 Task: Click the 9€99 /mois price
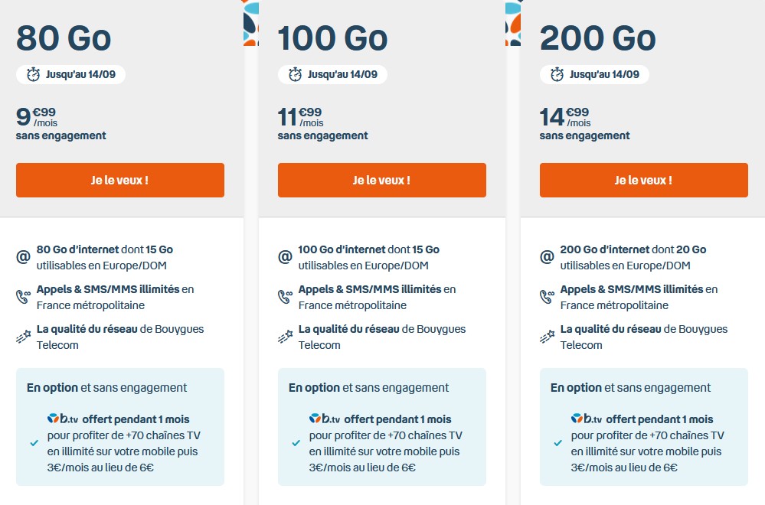point(37,116)
